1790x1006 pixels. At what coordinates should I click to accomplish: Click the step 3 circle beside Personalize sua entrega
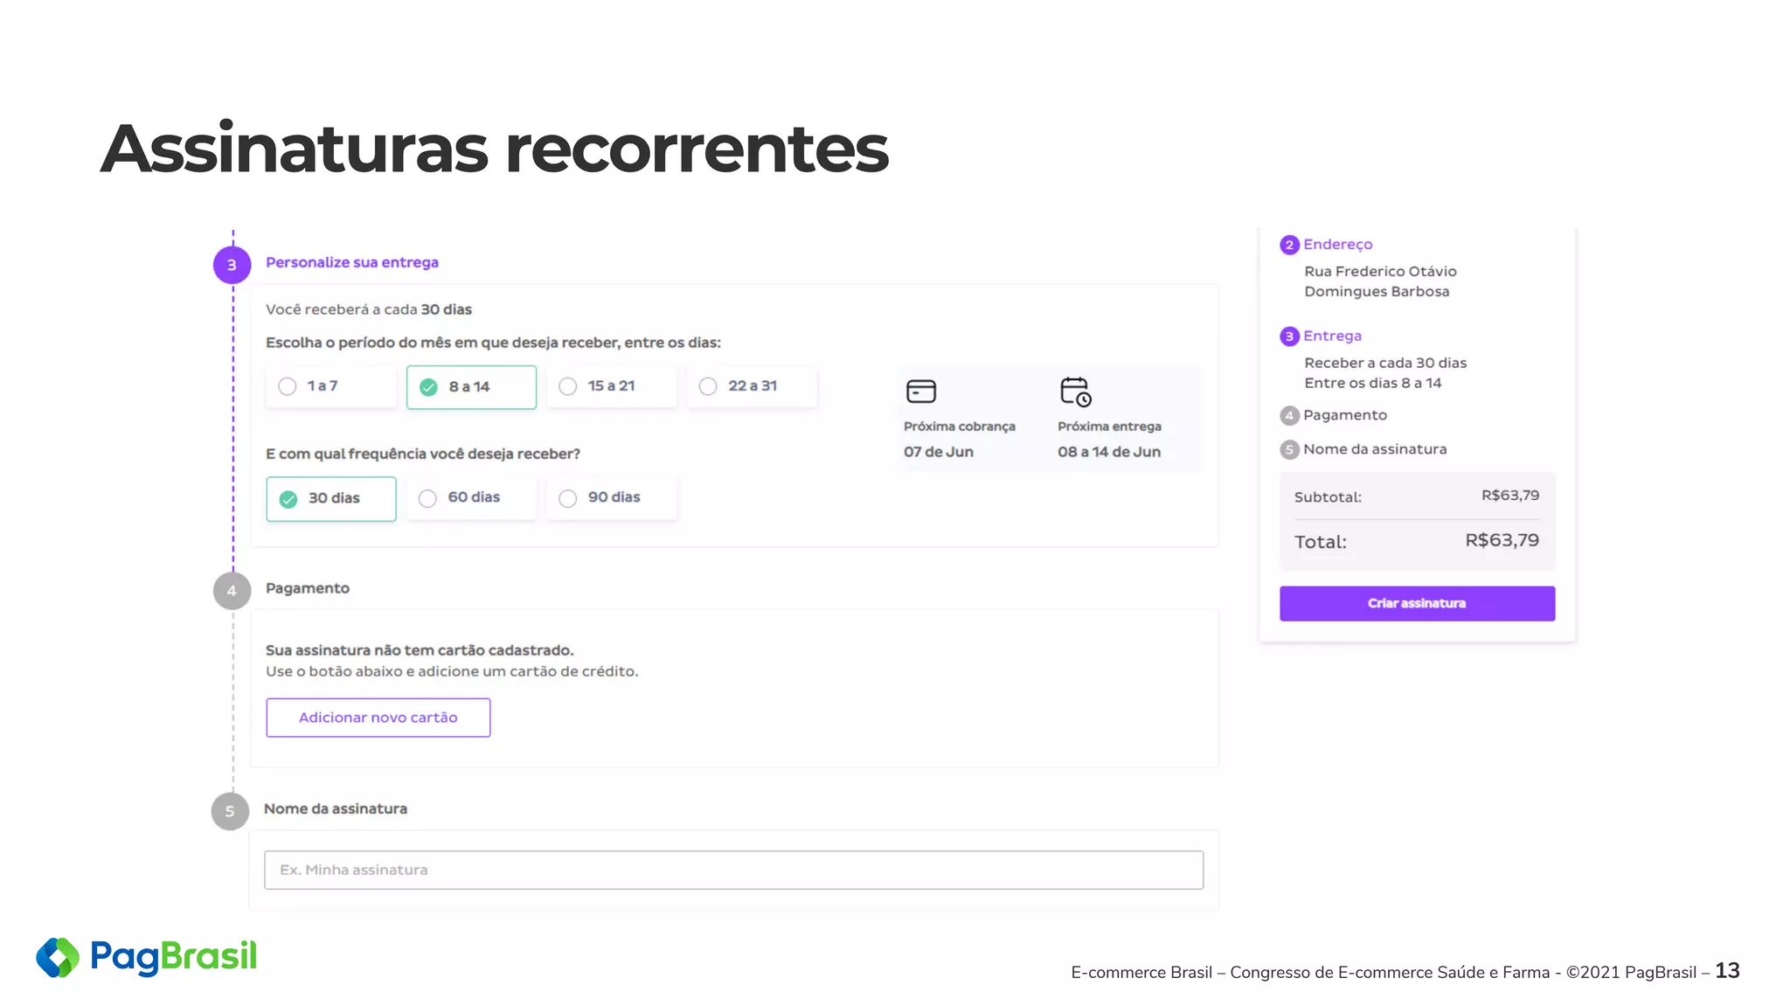pyautogui.click(x=232, y=265)
